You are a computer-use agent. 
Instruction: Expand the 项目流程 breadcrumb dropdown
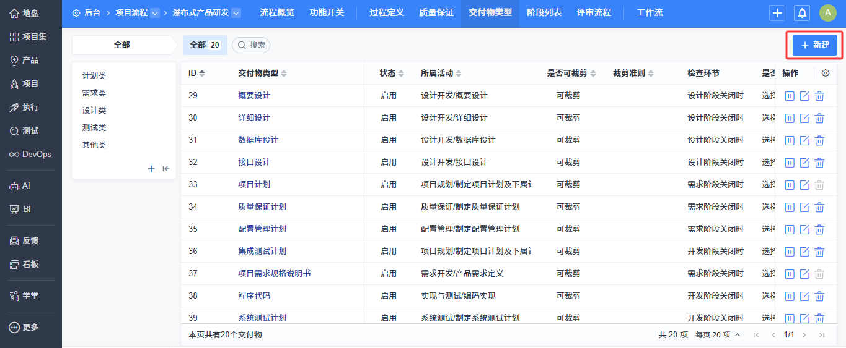point(155,13)
